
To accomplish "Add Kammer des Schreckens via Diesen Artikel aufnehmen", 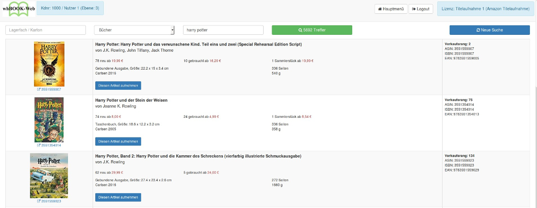I will (x=118, y=197).
